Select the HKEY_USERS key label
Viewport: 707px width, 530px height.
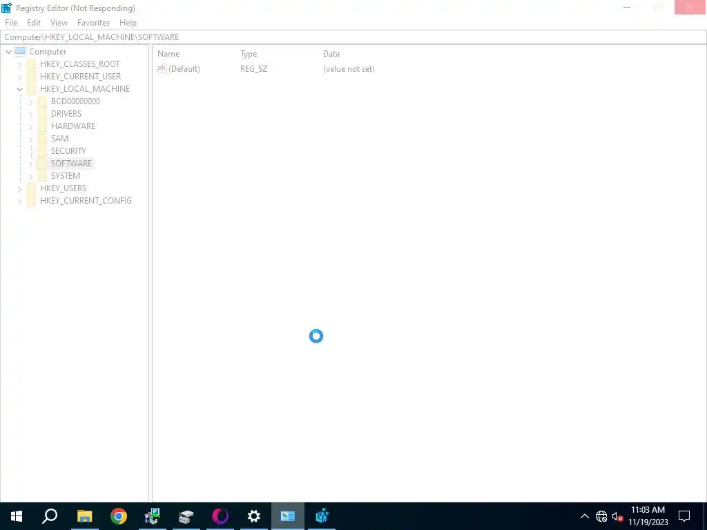click(x=63, y=188)
